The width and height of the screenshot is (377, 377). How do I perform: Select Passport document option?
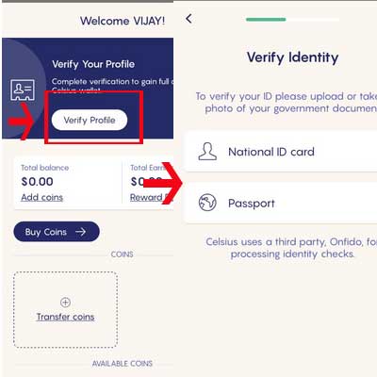(x=281, y=203)
